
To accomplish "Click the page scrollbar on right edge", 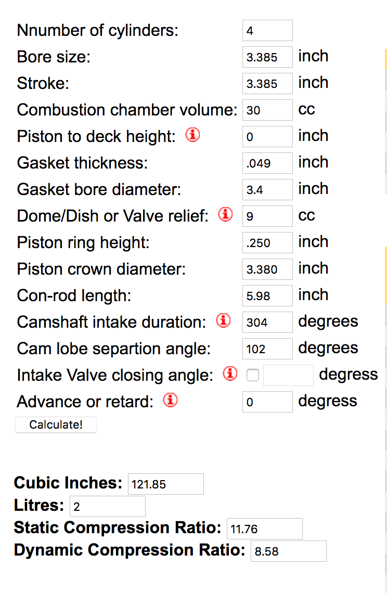I will [385, 296].
